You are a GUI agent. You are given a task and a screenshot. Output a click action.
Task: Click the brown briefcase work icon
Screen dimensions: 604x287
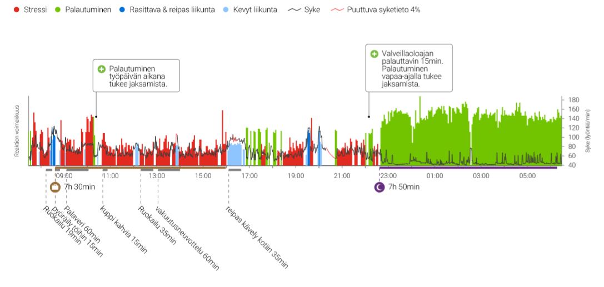(55, 187)
